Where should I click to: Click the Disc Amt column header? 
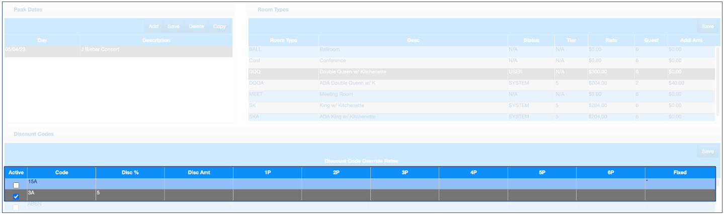(x=199, y=172)
